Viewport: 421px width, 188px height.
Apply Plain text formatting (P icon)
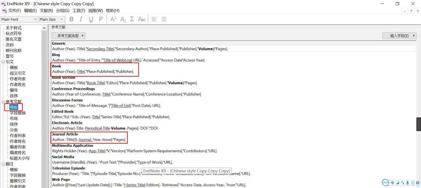pyautogui.click(x=101, y=19)
